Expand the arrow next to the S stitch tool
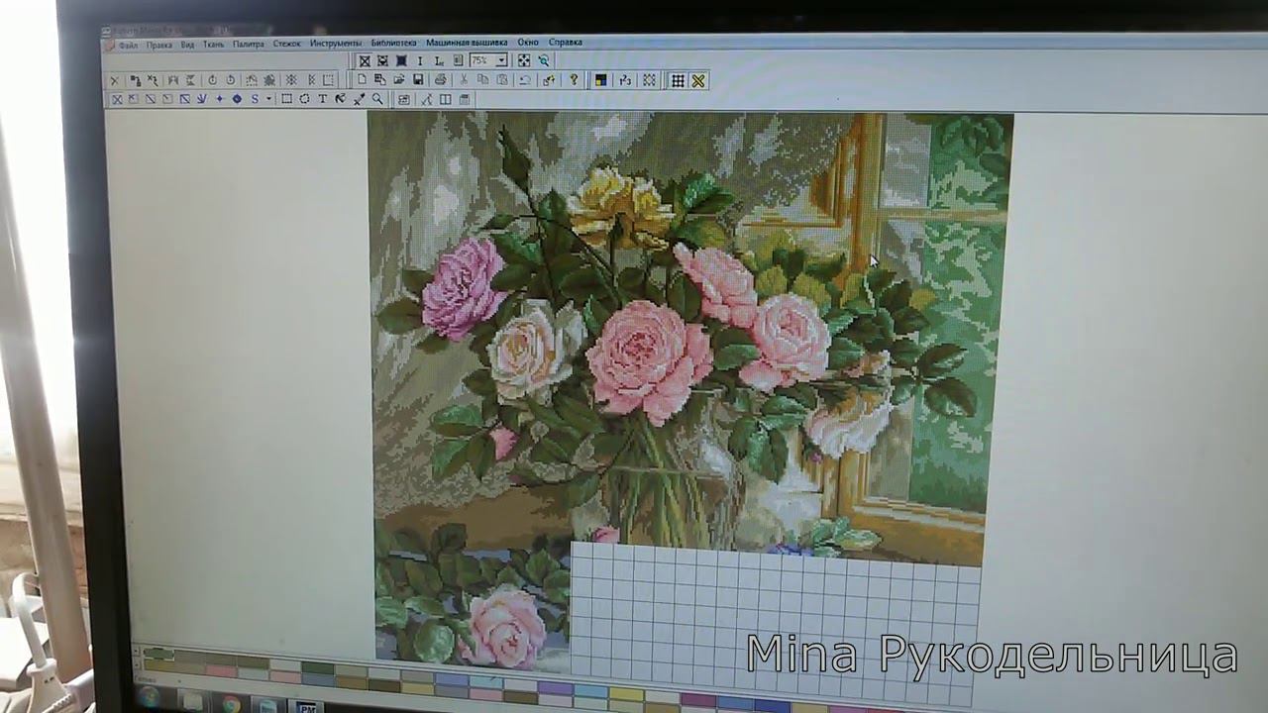This screenshot has height=713, width=1268. click(268, 99)
